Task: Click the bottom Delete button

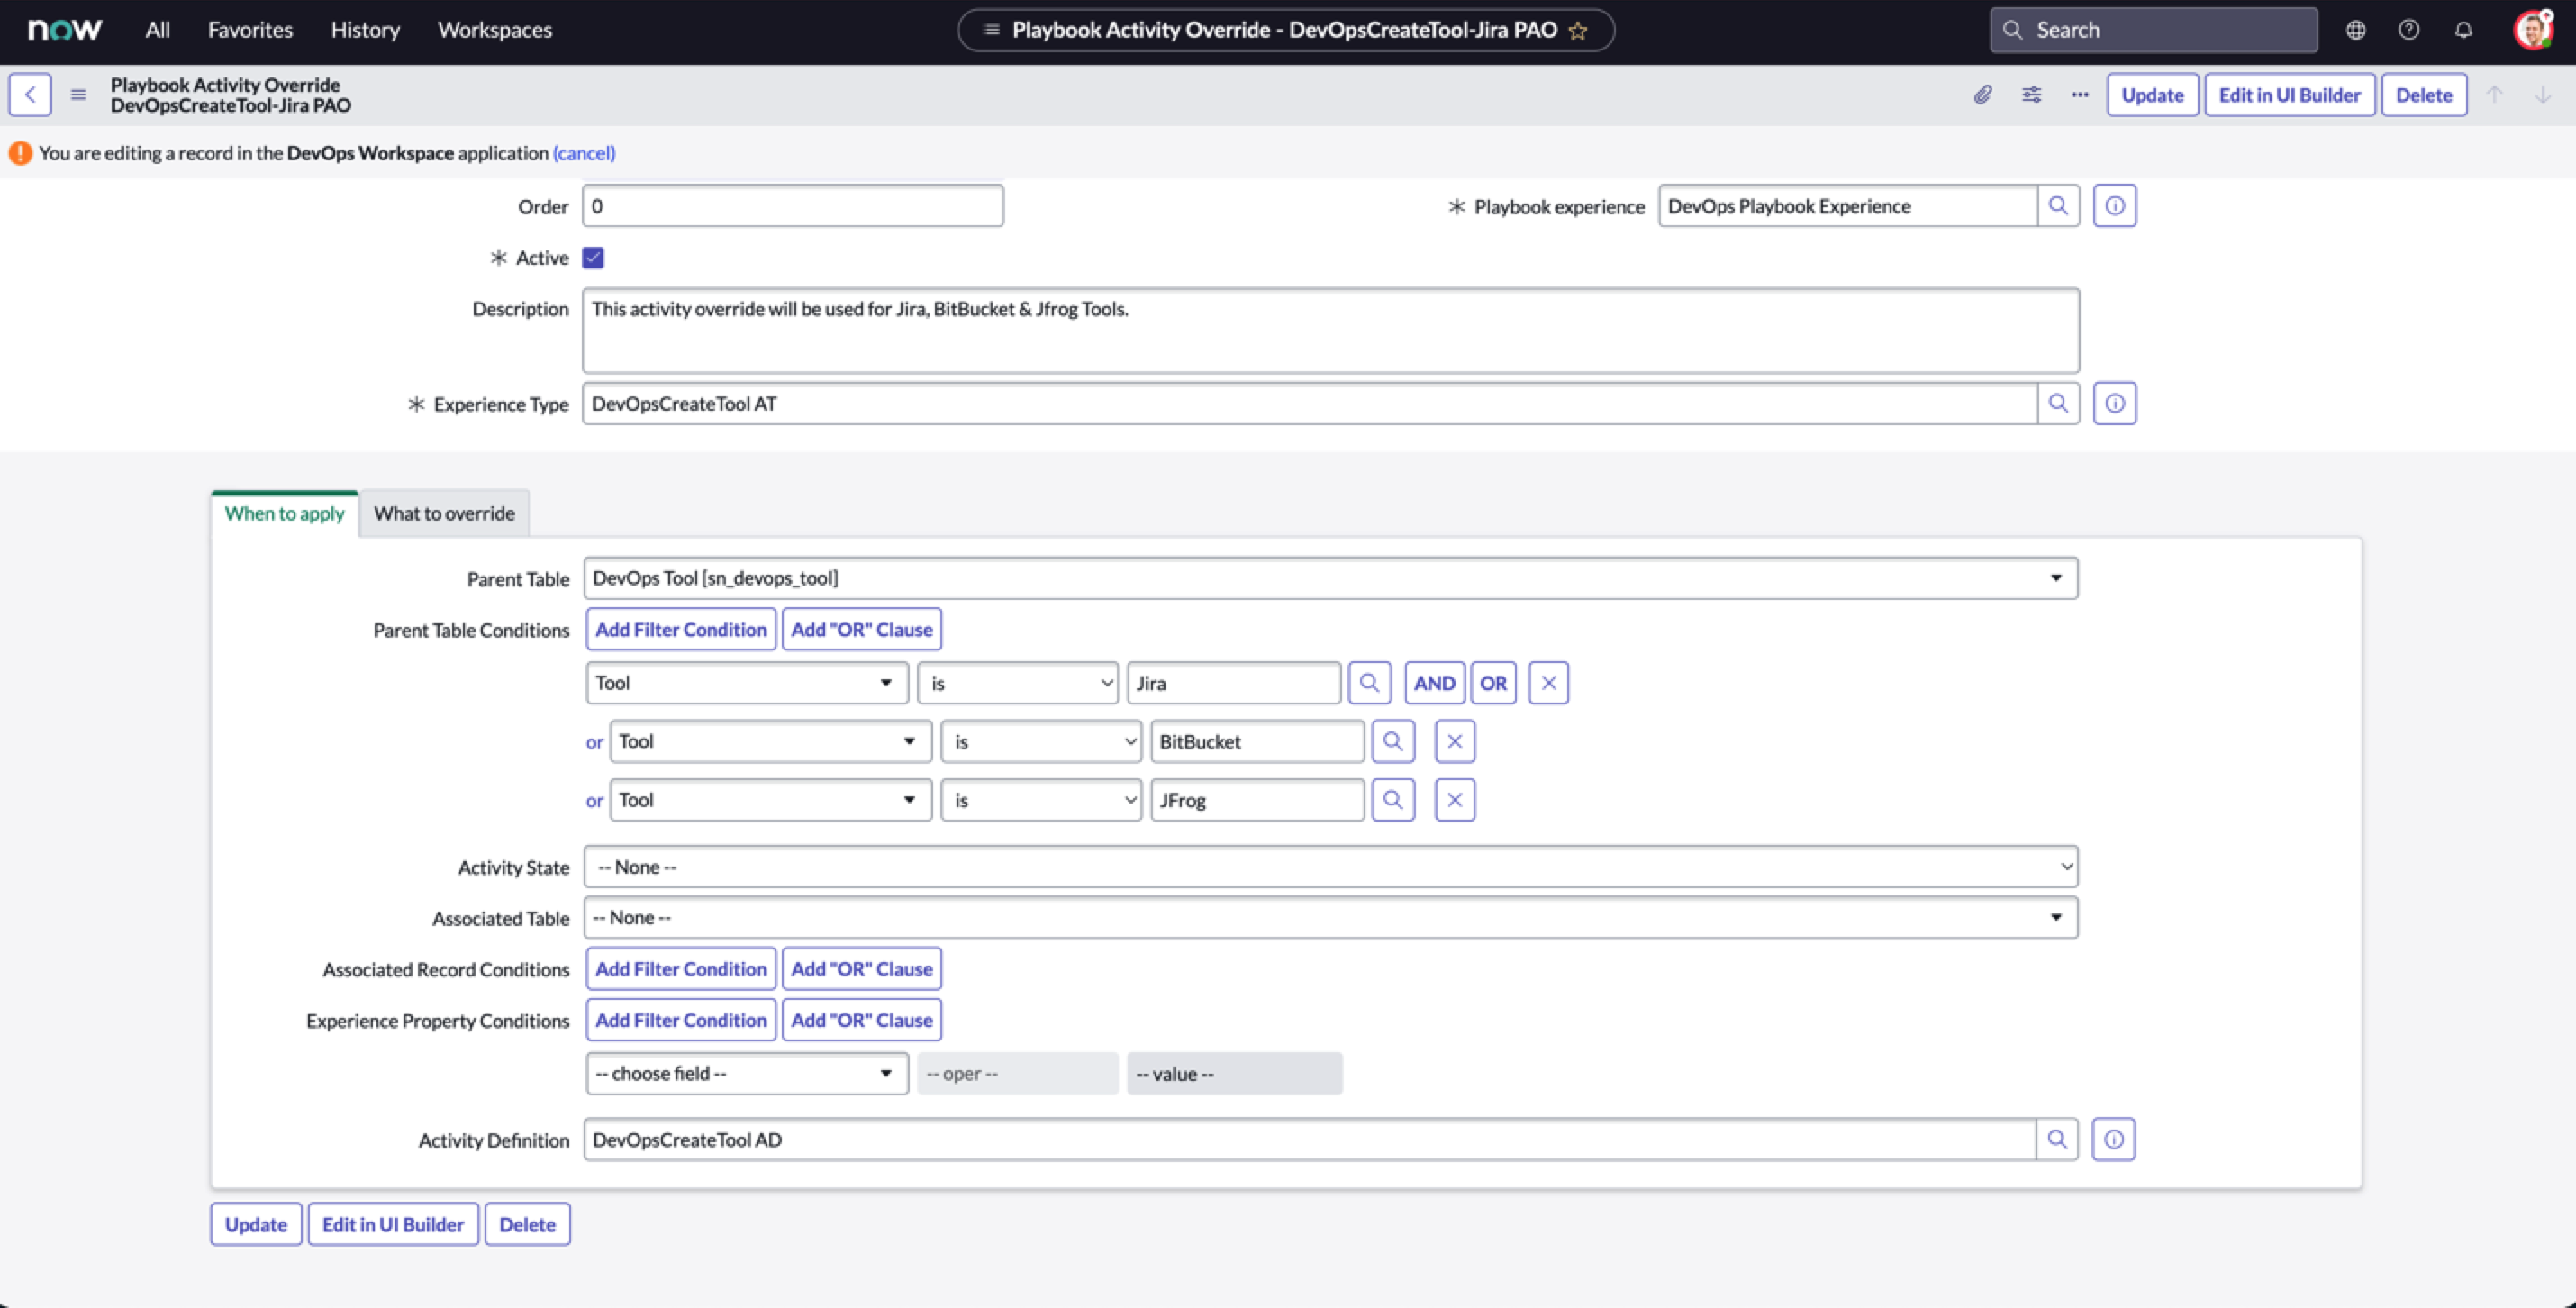Action: click(527, 1224)
